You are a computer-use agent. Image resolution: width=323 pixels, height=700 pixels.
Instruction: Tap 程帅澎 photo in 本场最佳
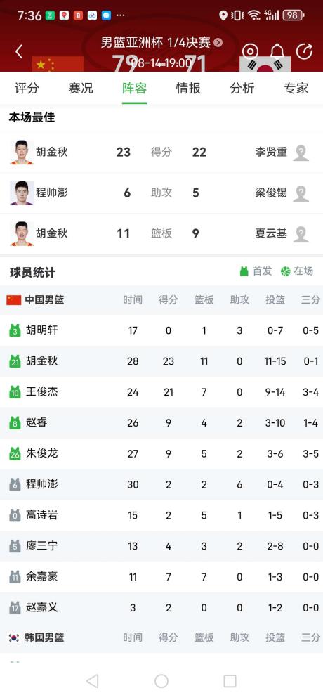[x=22, y=193]
